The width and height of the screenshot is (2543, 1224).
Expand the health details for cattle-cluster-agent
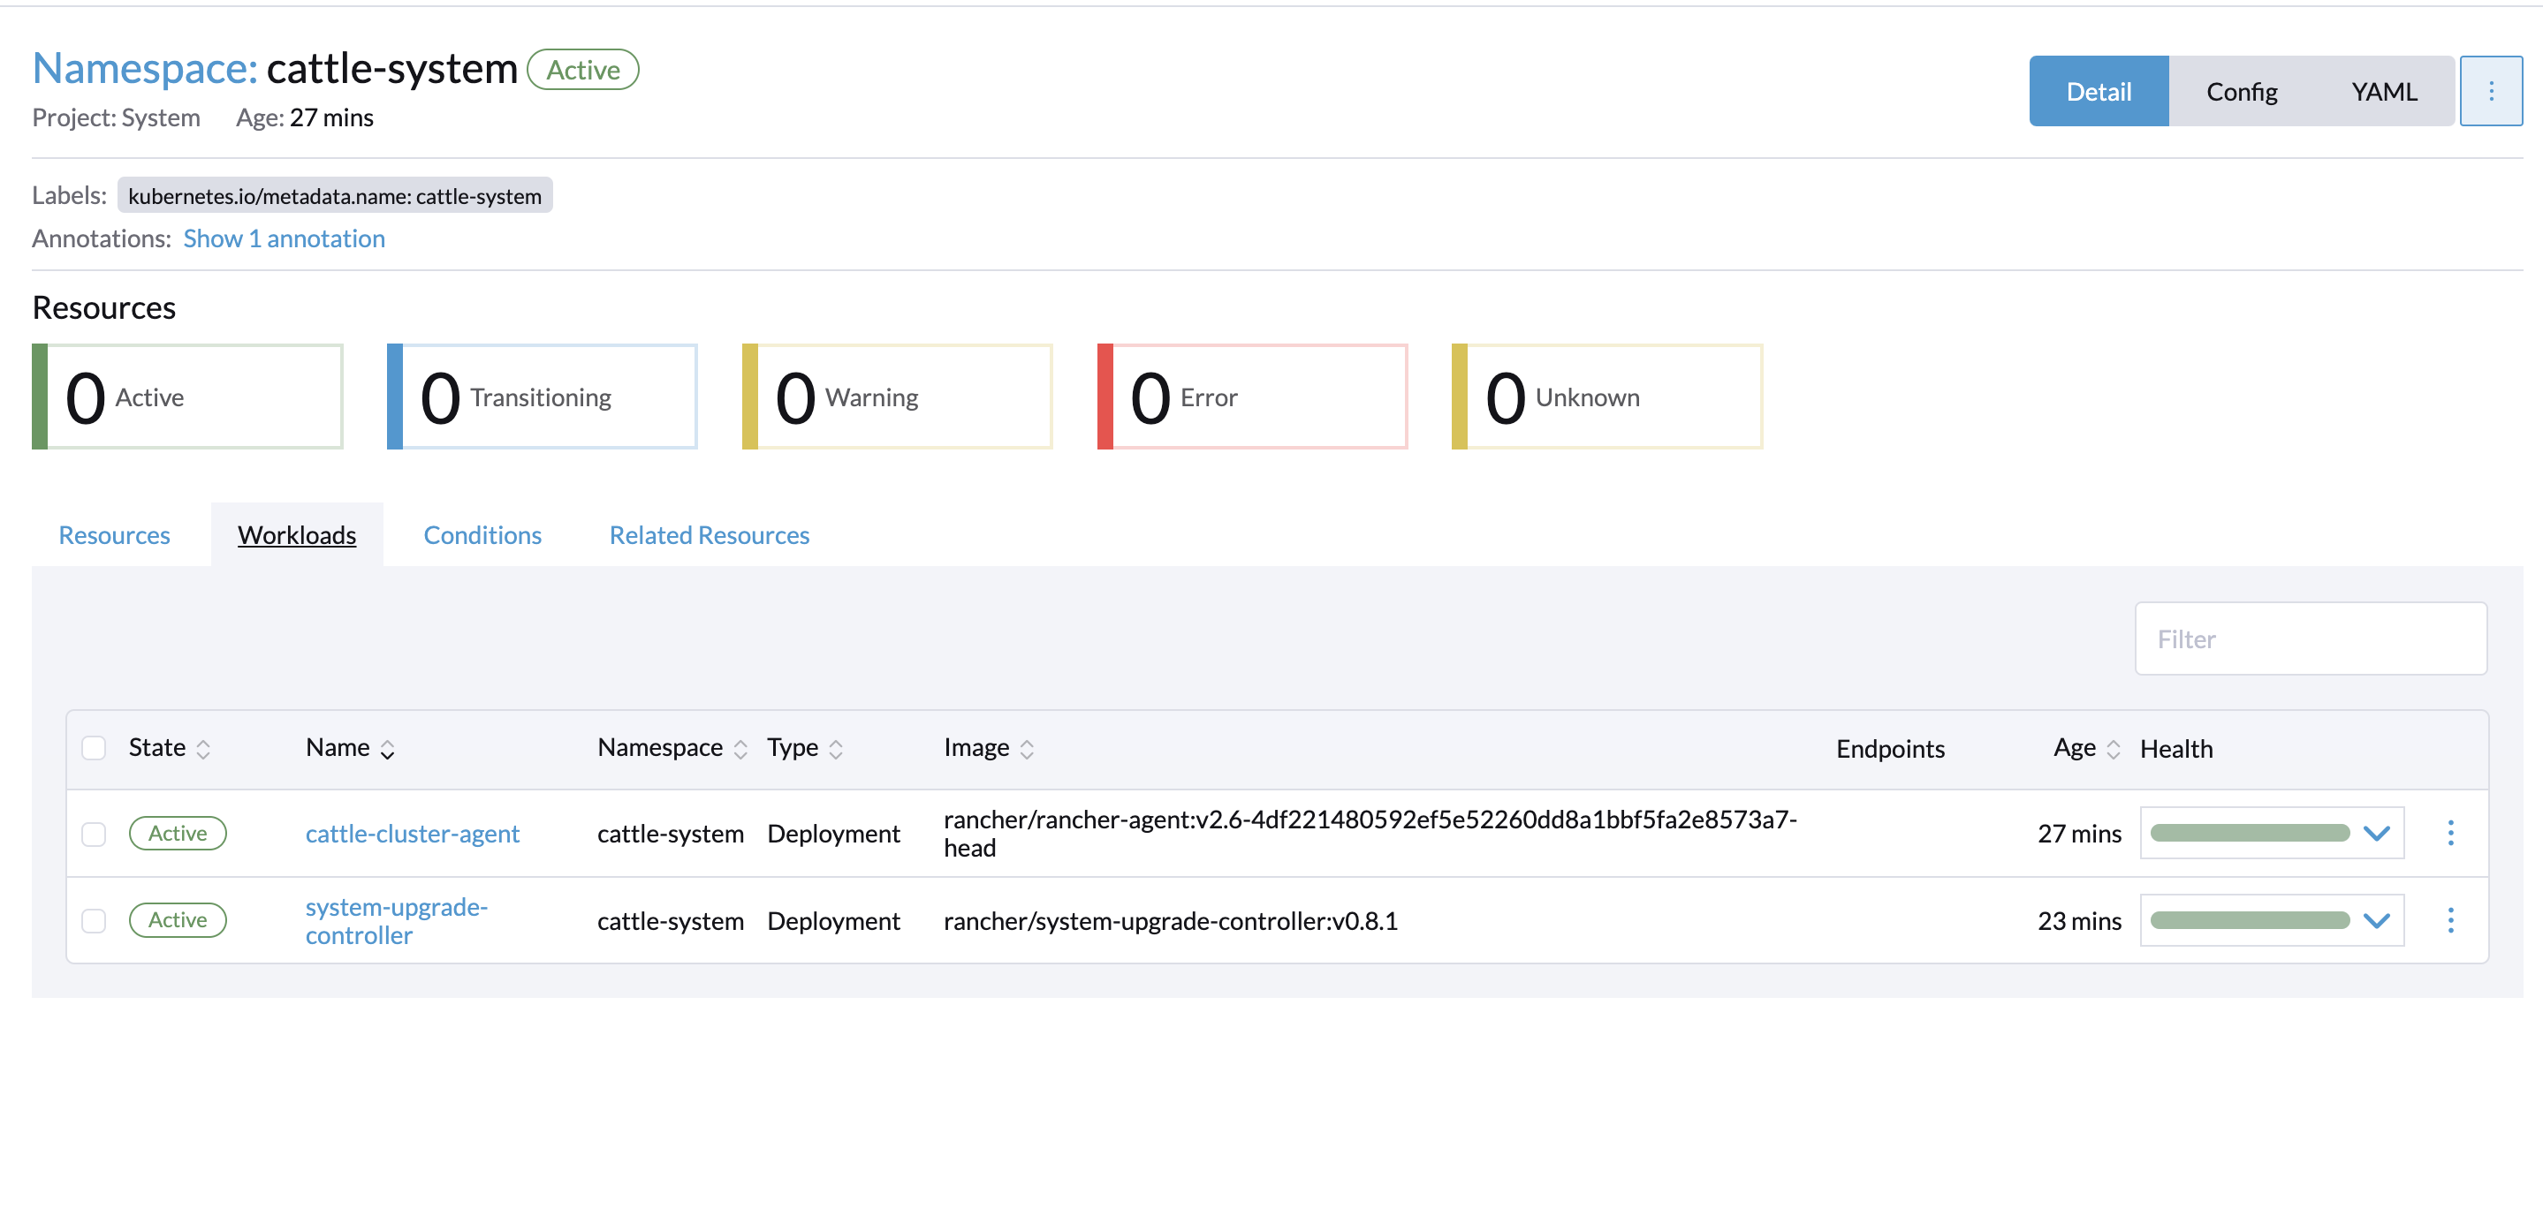click(2375, 833)
